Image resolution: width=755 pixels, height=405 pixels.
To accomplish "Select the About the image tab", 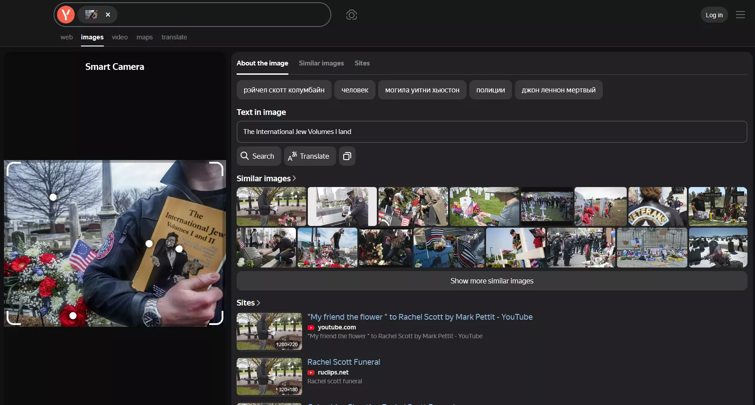I will pos(262,63).
